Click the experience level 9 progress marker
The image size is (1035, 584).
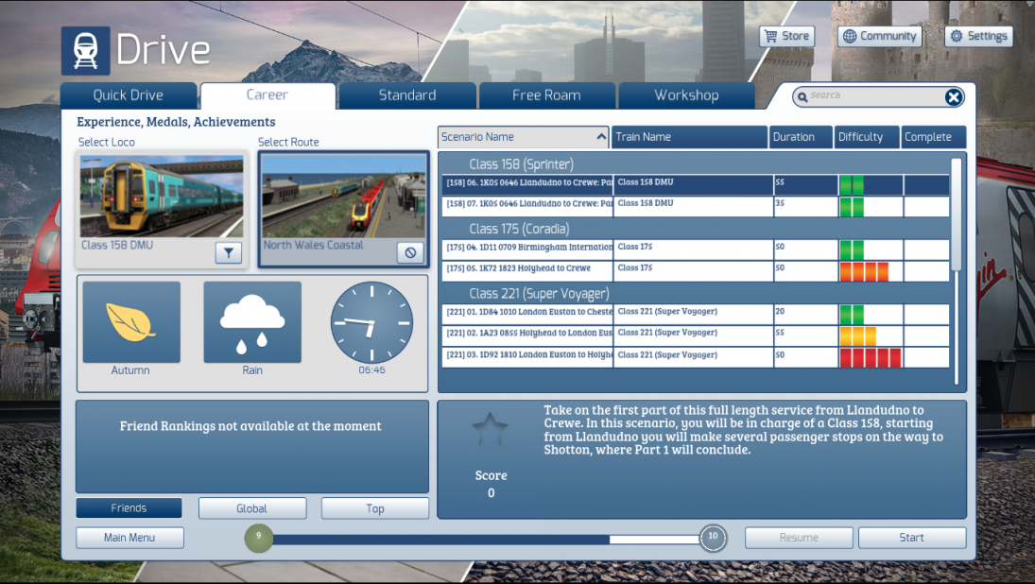258,537
